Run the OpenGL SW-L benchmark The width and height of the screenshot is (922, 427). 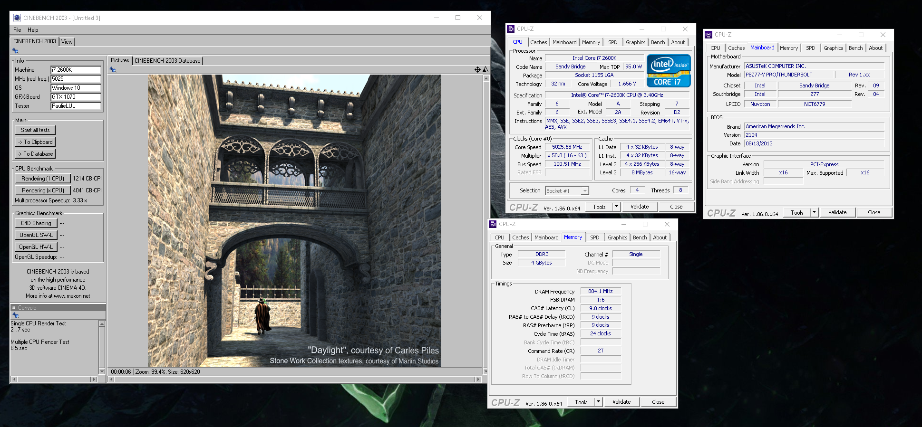click(36, 235)
